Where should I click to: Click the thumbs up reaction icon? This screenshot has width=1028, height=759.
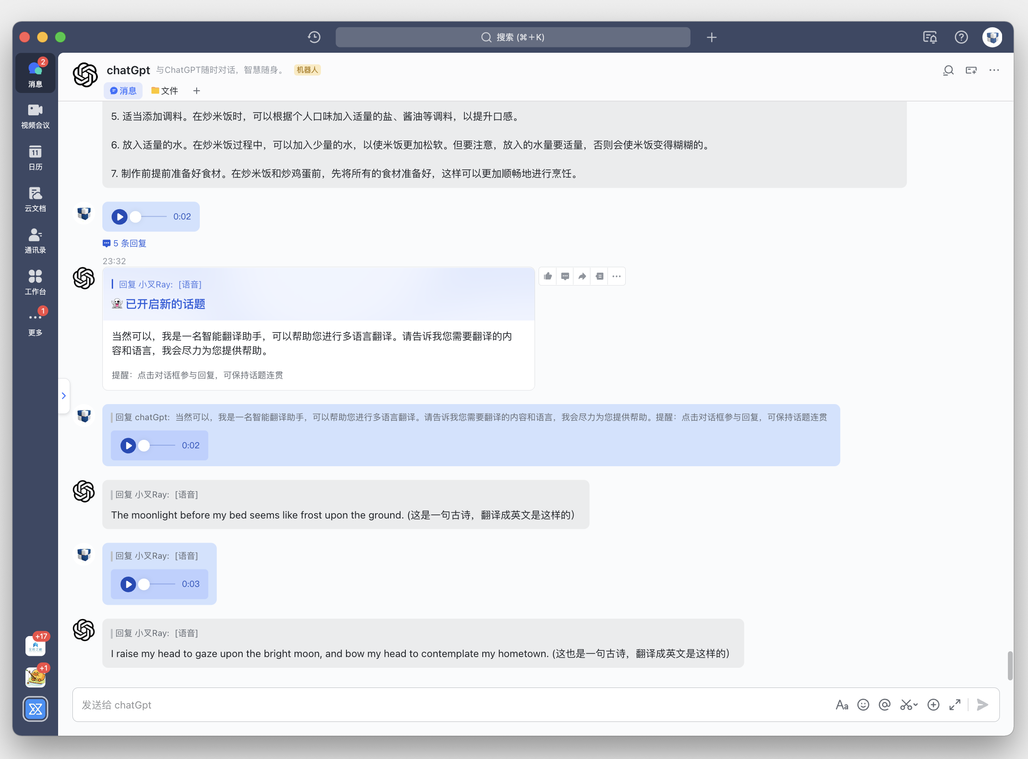pos(548,276)
